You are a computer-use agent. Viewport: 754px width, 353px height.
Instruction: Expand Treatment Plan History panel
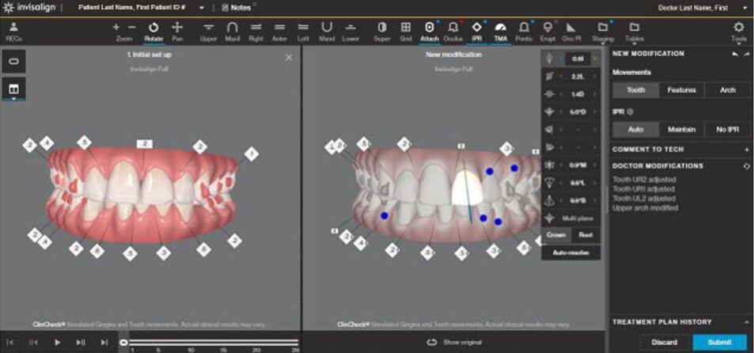click(x=746, y=322)
